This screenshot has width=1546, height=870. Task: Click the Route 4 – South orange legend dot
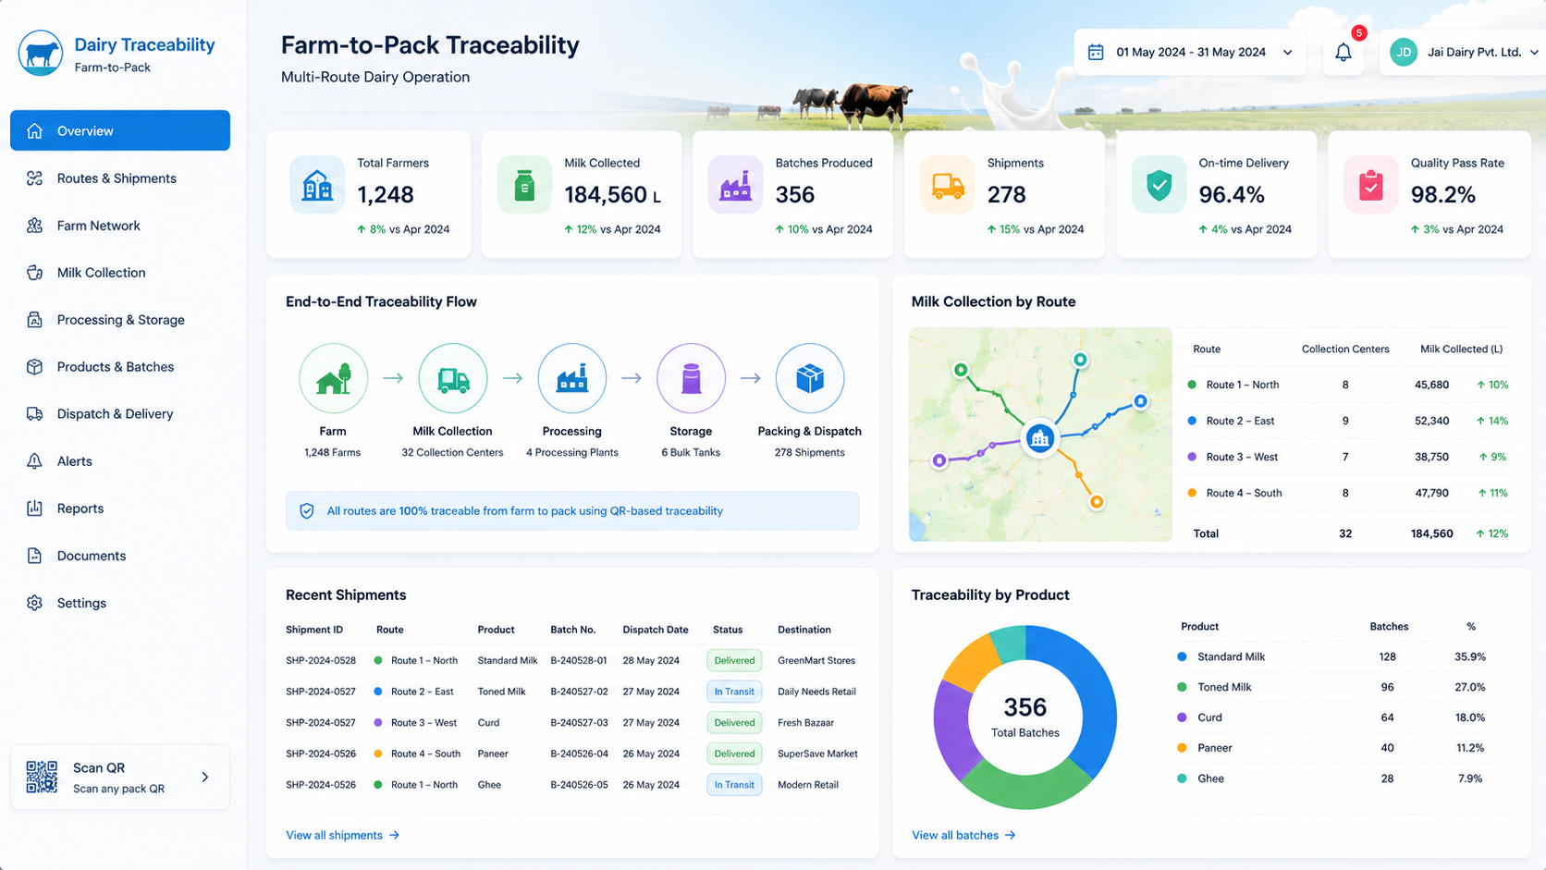coord(1192,493)
